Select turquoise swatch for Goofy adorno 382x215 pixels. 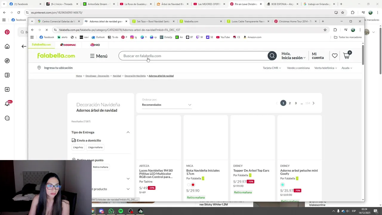282,185
